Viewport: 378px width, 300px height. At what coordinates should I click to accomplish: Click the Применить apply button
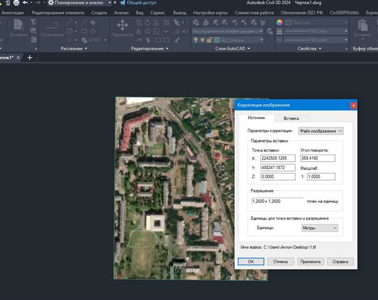(x=310, y=262)
